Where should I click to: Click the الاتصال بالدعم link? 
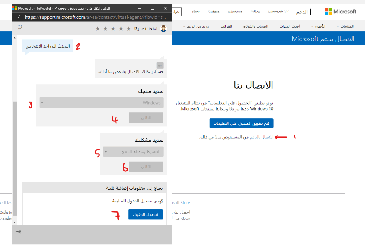point(262,137)
